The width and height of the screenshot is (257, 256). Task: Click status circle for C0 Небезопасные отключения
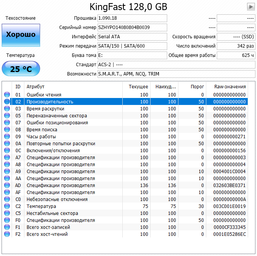pos(7,199)
